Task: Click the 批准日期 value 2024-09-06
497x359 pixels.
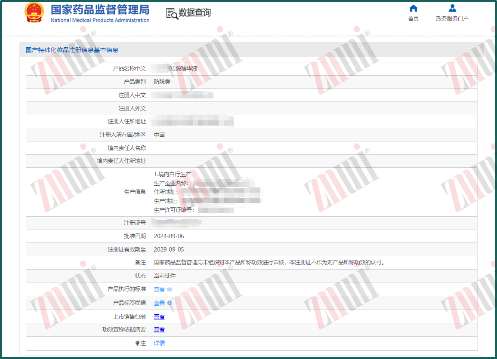Action: (x=169, y=236)
